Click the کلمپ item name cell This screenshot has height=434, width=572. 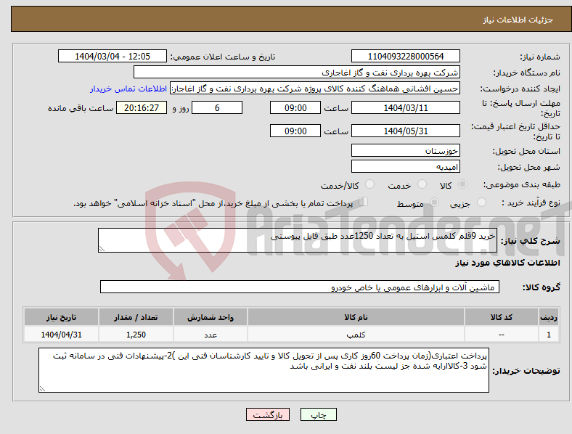[356, 335]
